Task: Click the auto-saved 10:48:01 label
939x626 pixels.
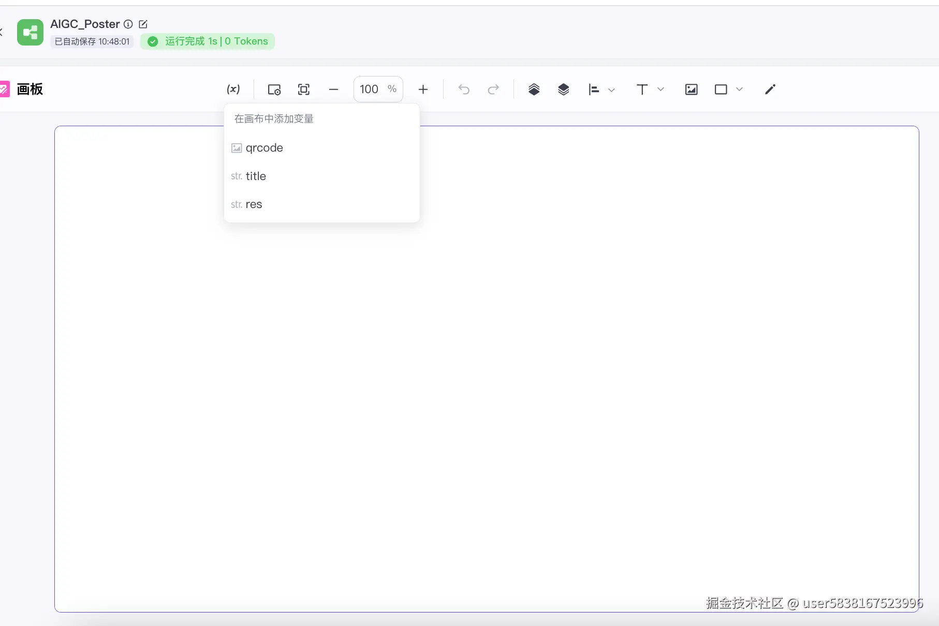Action: click(x=92, y=41)
